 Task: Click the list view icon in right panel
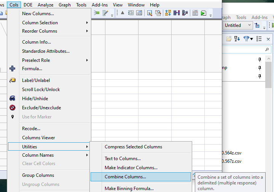(259, 39)
